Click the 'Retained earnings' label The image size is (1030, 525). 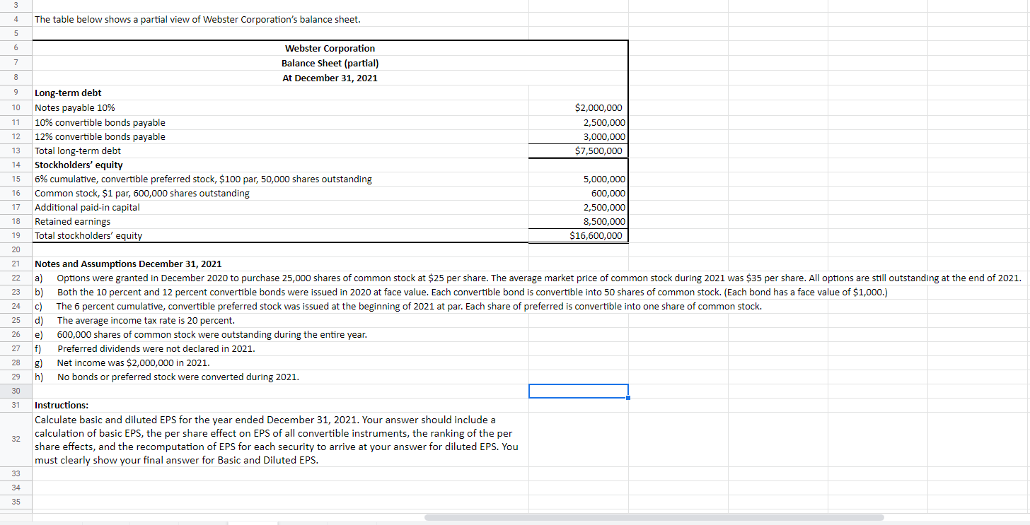coord(72,221)
